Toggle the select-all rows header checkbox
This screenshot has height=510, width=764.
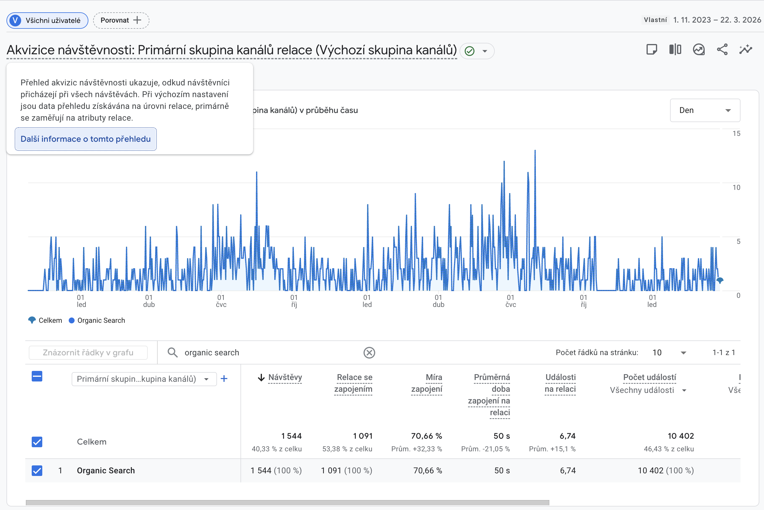coord(37,376)
